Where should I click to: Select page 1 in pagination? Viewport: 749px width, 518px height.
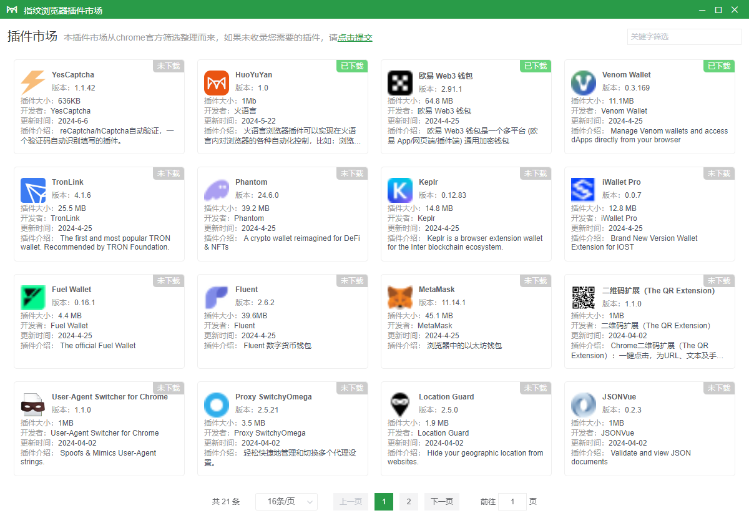click(x=384, y=502)
